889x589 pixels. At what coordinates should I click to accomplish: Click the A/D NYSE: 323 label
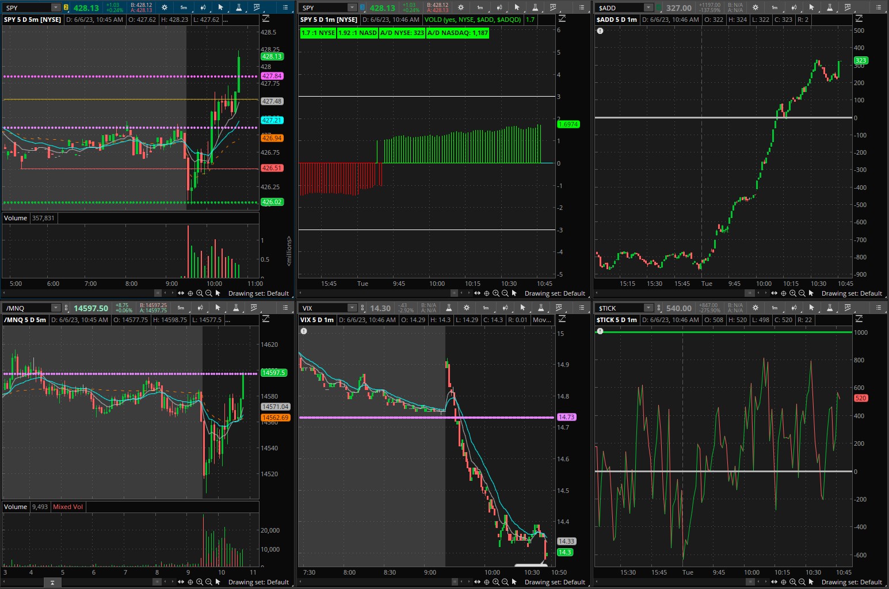pyautogui.click(x=402, y=33)
